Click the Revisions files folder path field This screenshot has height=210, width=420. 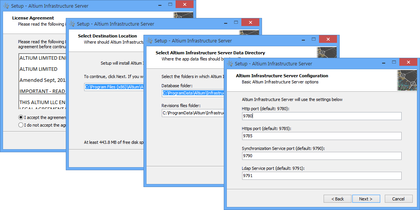[x=192, y=113]
